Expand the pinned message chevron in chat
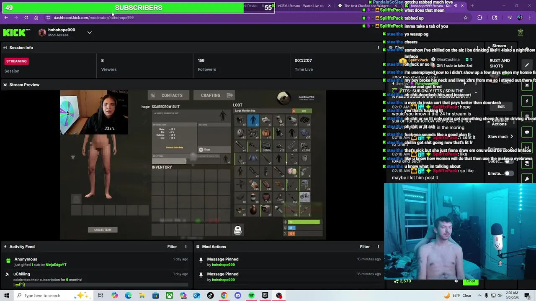Viewport: 536px width, 301px height. click(476, 92)
